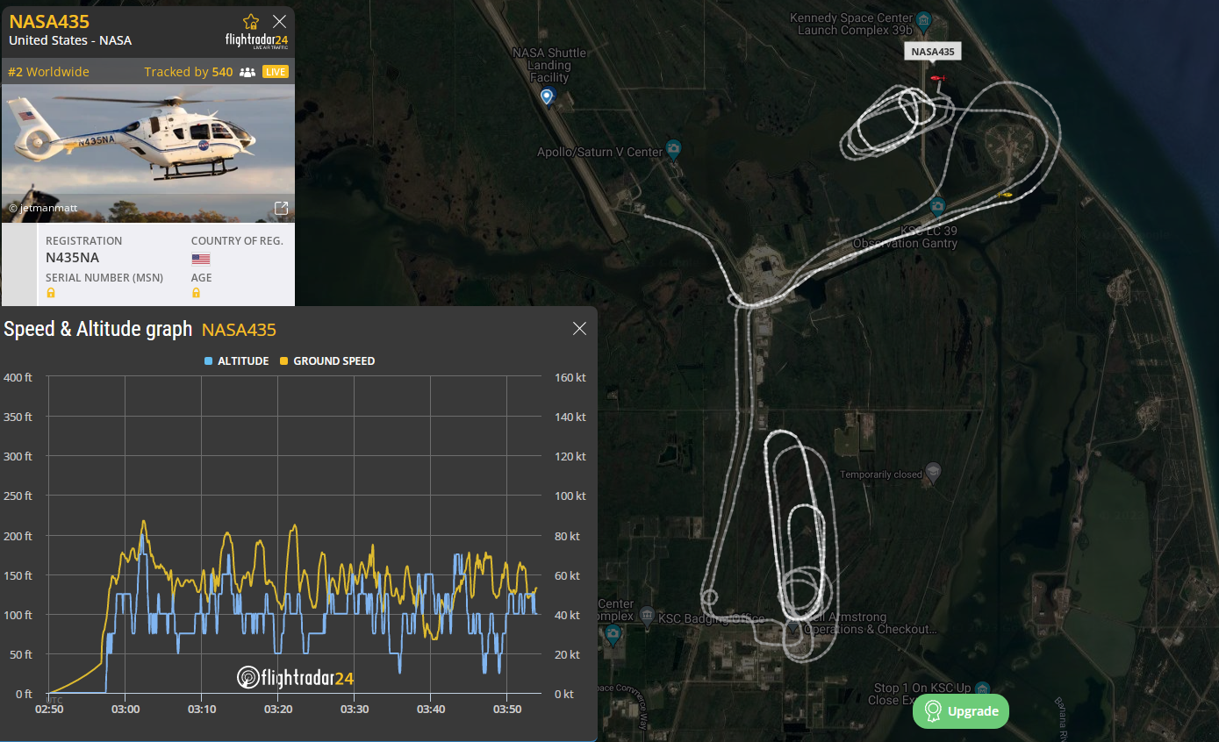Image resolution: width=1219 pixels, height=742 pixels.
Task: Toggle the Altitude series in legend
Action: pos(237,360)
